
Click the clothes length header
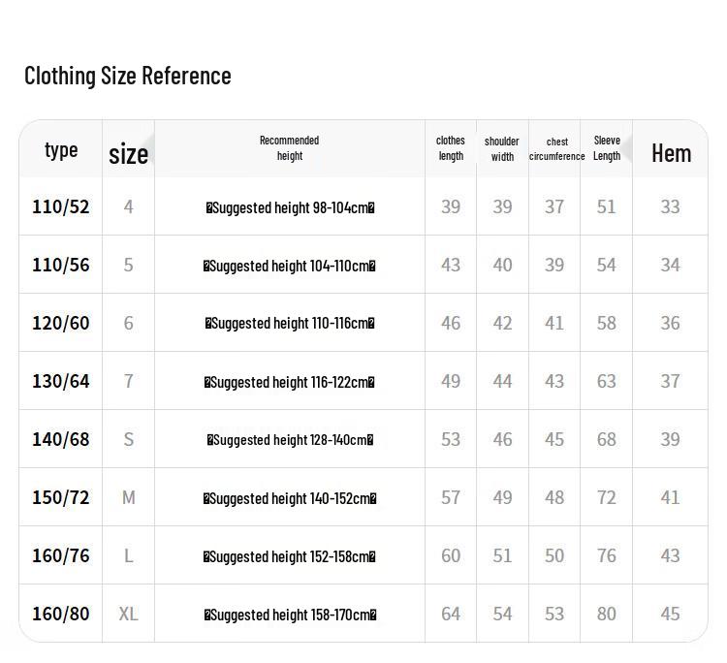point(451,148)
